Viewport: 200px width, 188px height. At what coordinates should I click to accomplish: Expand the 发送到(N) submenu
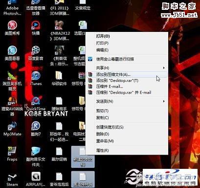click(127, 102)
